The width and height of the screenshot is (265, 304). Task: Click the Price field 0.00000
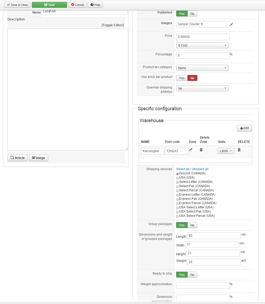click(203, 37)
